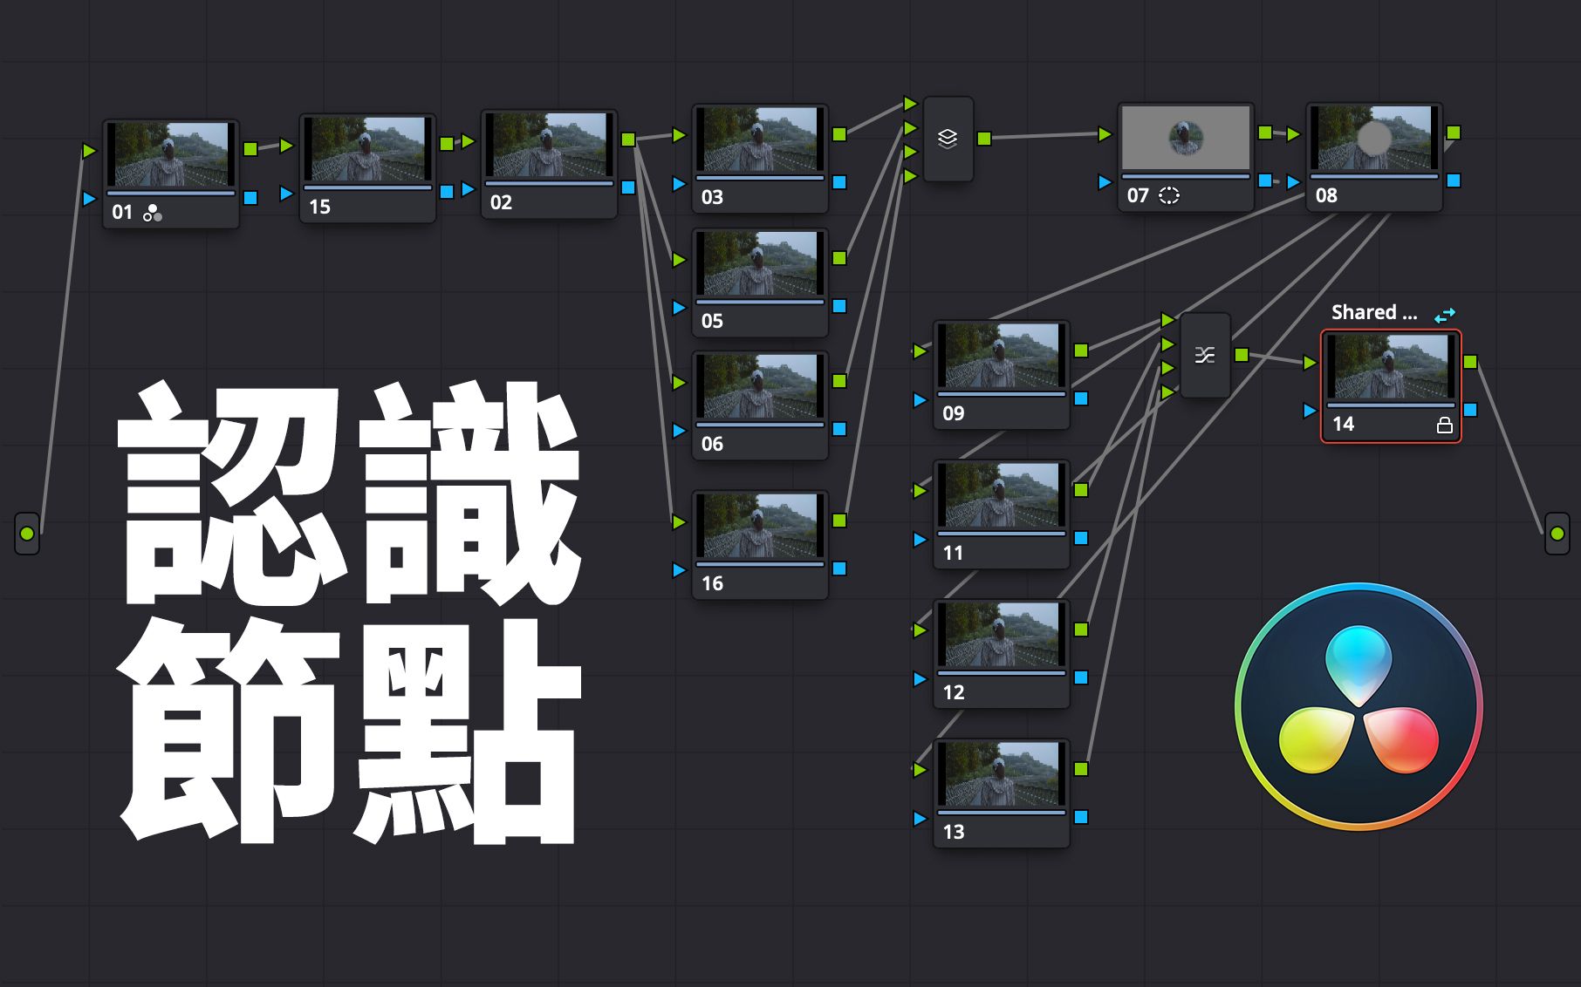
Task: Click the top input of the Layer Mixer
Action: (910, 104)
